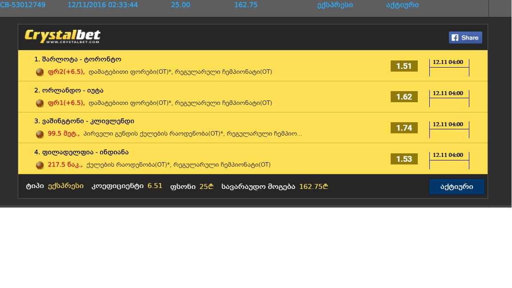The width and height of the screenshot is (512, 288).
Task: Click the ფსონი 25 stake value in footer
Action: [206, 187]
